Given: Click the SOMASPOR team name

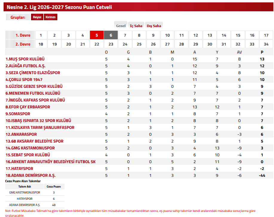Looking at the screenshot, I should tap(18, 114).
